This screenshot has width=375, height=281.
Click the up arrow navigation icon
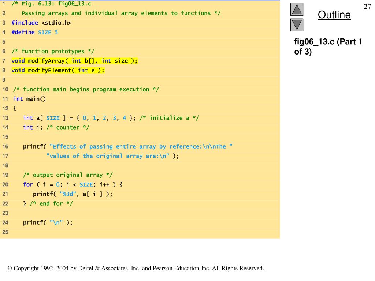(x=297, y=9)
